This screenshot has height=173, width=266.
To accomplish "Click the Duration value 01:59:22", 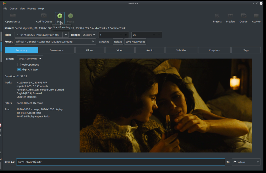I will [22, 77].
